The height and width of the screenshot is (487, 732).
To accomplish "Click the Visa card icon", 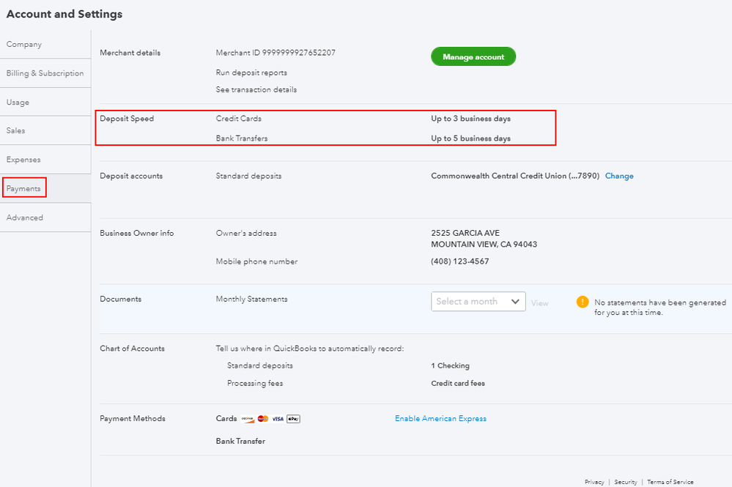I will click(x=278, y=419).
